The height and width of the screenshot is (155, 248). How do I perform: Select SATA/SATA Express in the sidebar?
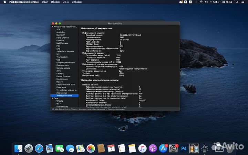point(65,52)
